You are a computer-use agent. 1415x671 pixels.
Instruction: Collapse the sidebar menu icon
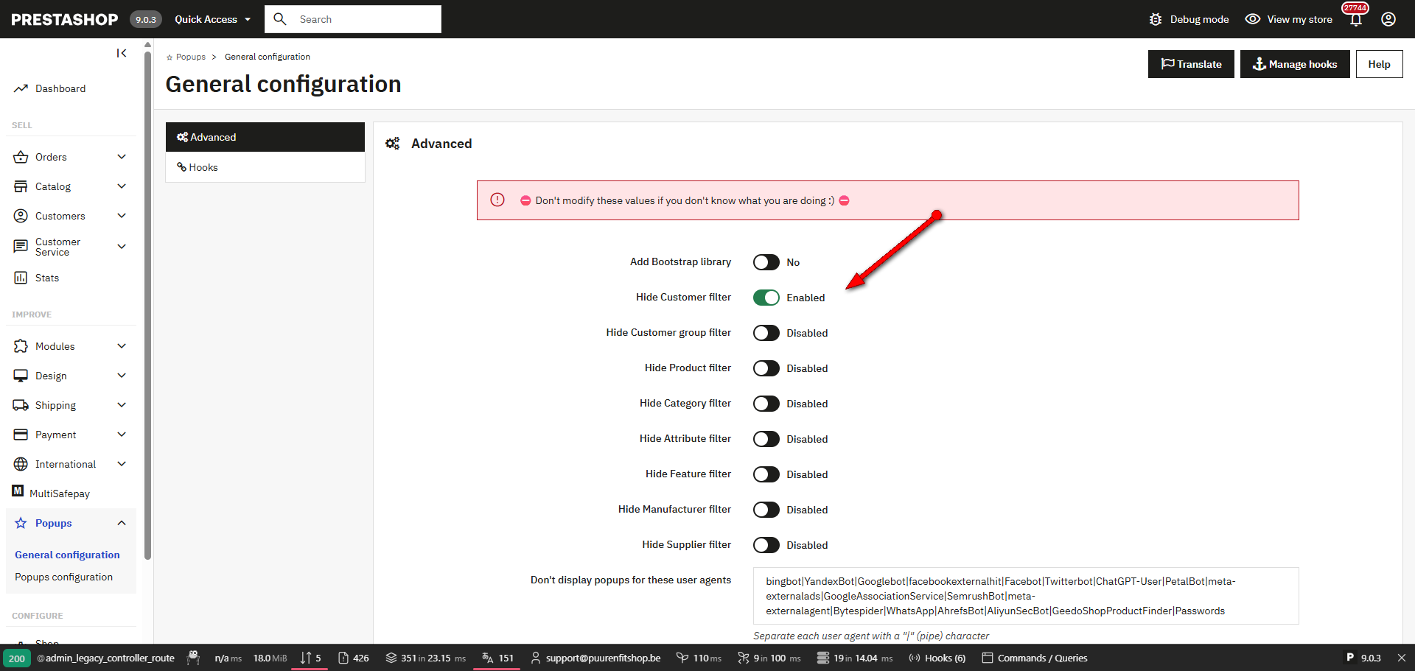pos(122,53)
